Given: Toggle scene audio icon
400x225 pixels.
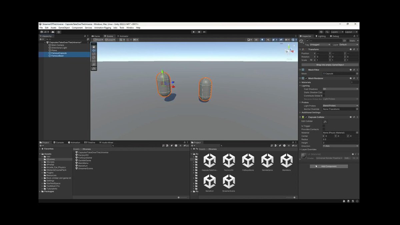Looking at the screenshot, I should click(x=268, y=40).
